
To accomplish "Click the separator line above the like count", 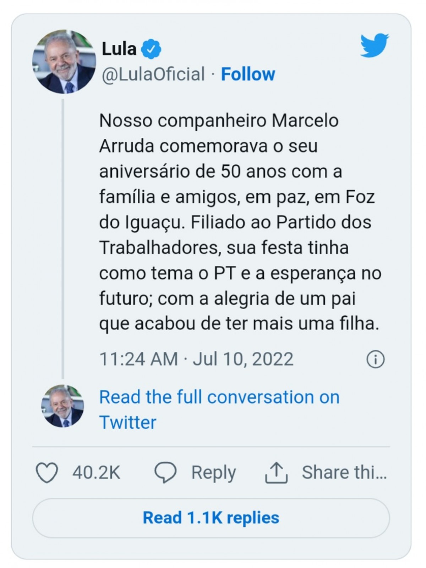I will tap(211, 447).
